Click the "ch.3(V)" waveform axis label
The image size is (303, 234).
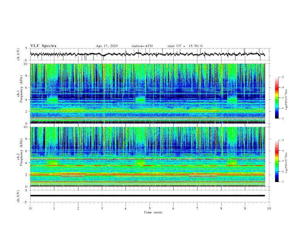[x=18, y=196]
